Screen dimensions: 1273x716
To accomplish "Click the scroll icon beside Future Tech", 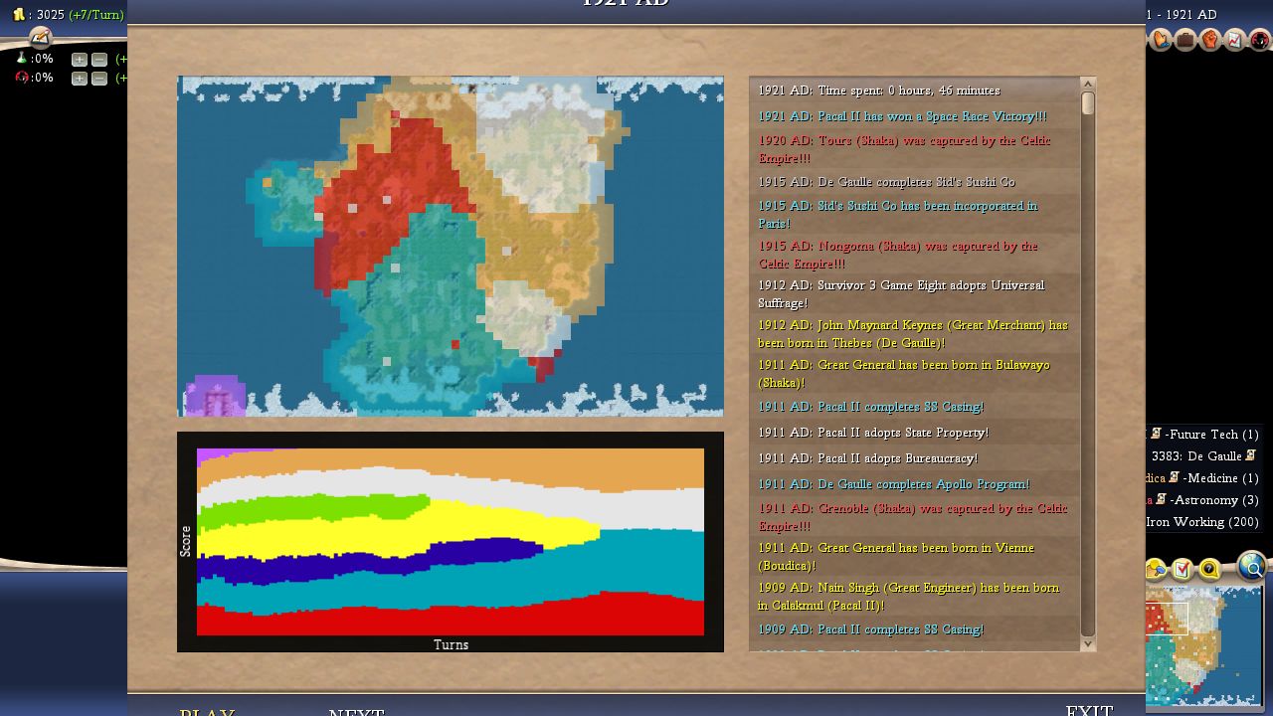I will [1156, 434].
